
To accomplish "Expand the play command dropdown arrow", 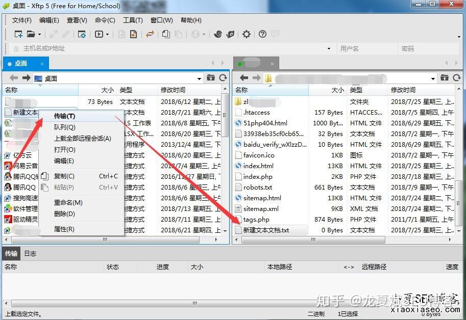I will tap(107, 35).
